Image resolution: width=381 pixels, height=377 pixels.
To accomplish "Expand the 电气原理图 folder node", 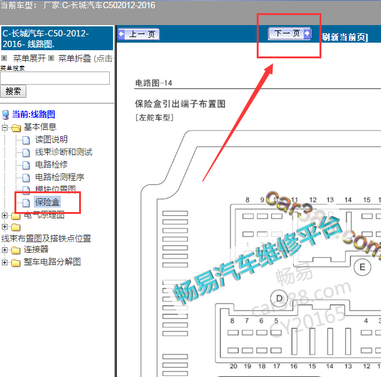I will coord(4,215).
